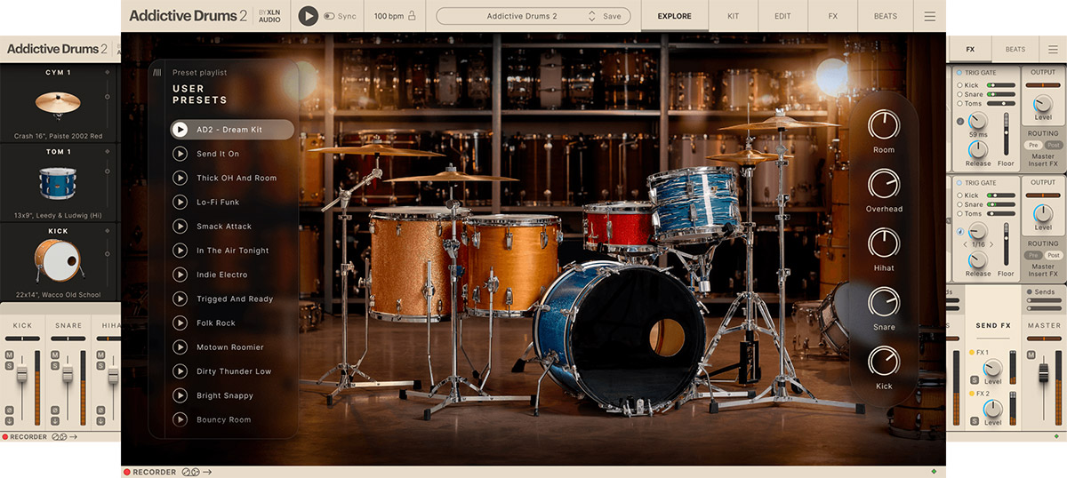The width and height of the screenshot is (1067, 478).
Task: Preview In The Air Tonight preset
Action: [x=181, y=251]
